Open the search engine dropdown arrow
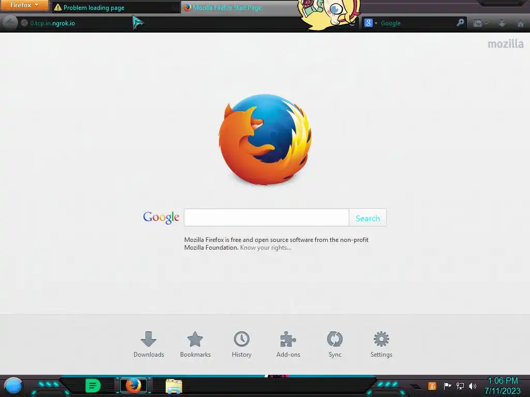The image size is (530, 397). (376, 23)
